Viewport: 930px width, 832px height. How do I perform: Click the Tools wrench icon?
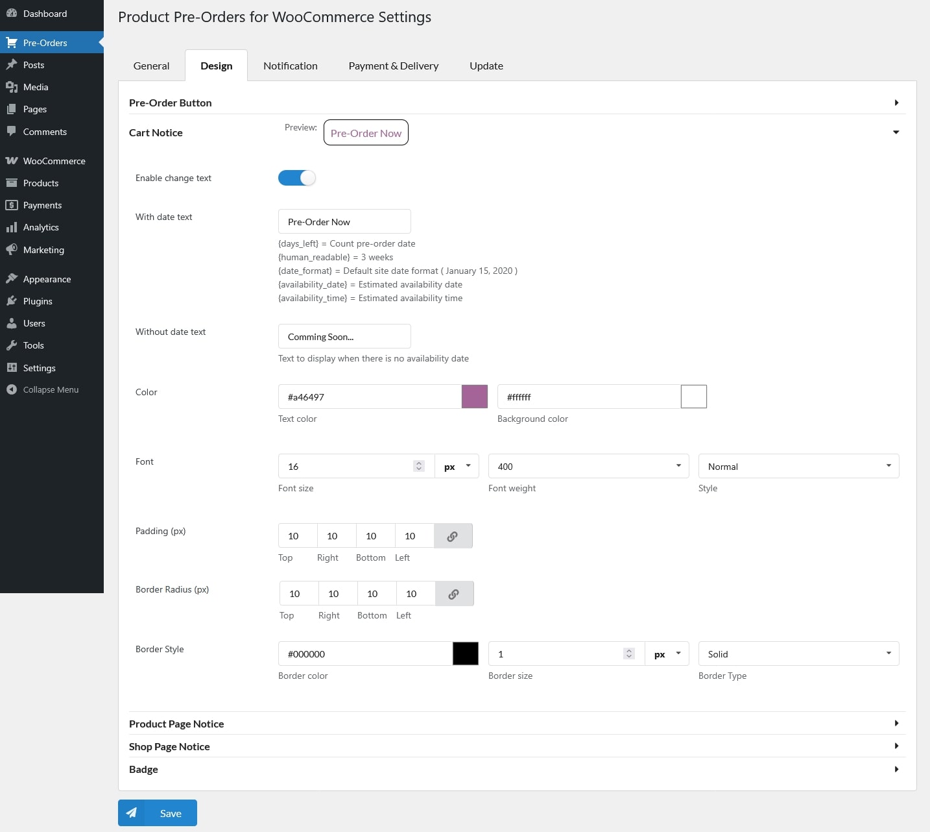tap(12, 345)
